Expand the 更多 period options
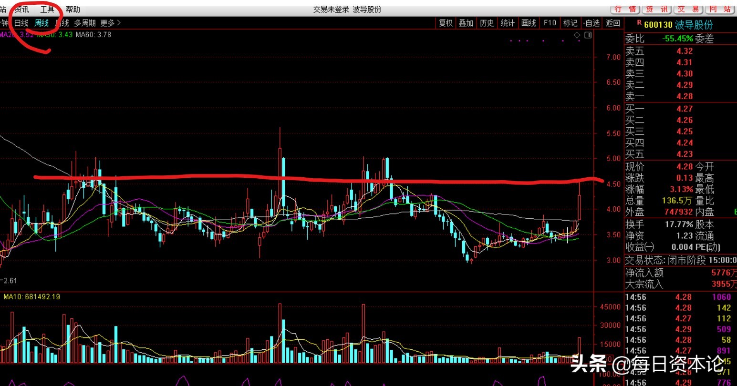737x386 pixels. pos(111,23)
